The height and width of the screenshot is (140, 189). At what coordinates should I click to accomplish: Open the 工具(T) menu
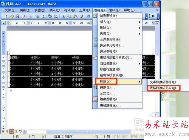[x=84, y=10]
